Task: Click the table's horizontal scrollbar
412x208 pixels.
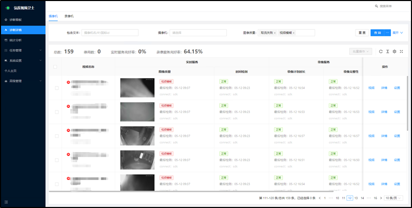Action: (x=191, y=191)
